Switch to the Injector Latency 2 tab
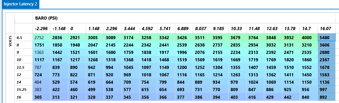This screenshot has height=103, width=339. point(20,4)
